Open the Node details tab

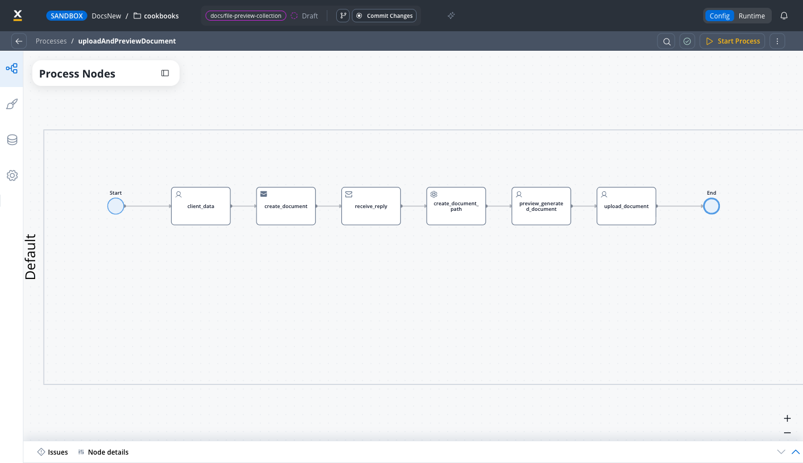pos(103,452)
